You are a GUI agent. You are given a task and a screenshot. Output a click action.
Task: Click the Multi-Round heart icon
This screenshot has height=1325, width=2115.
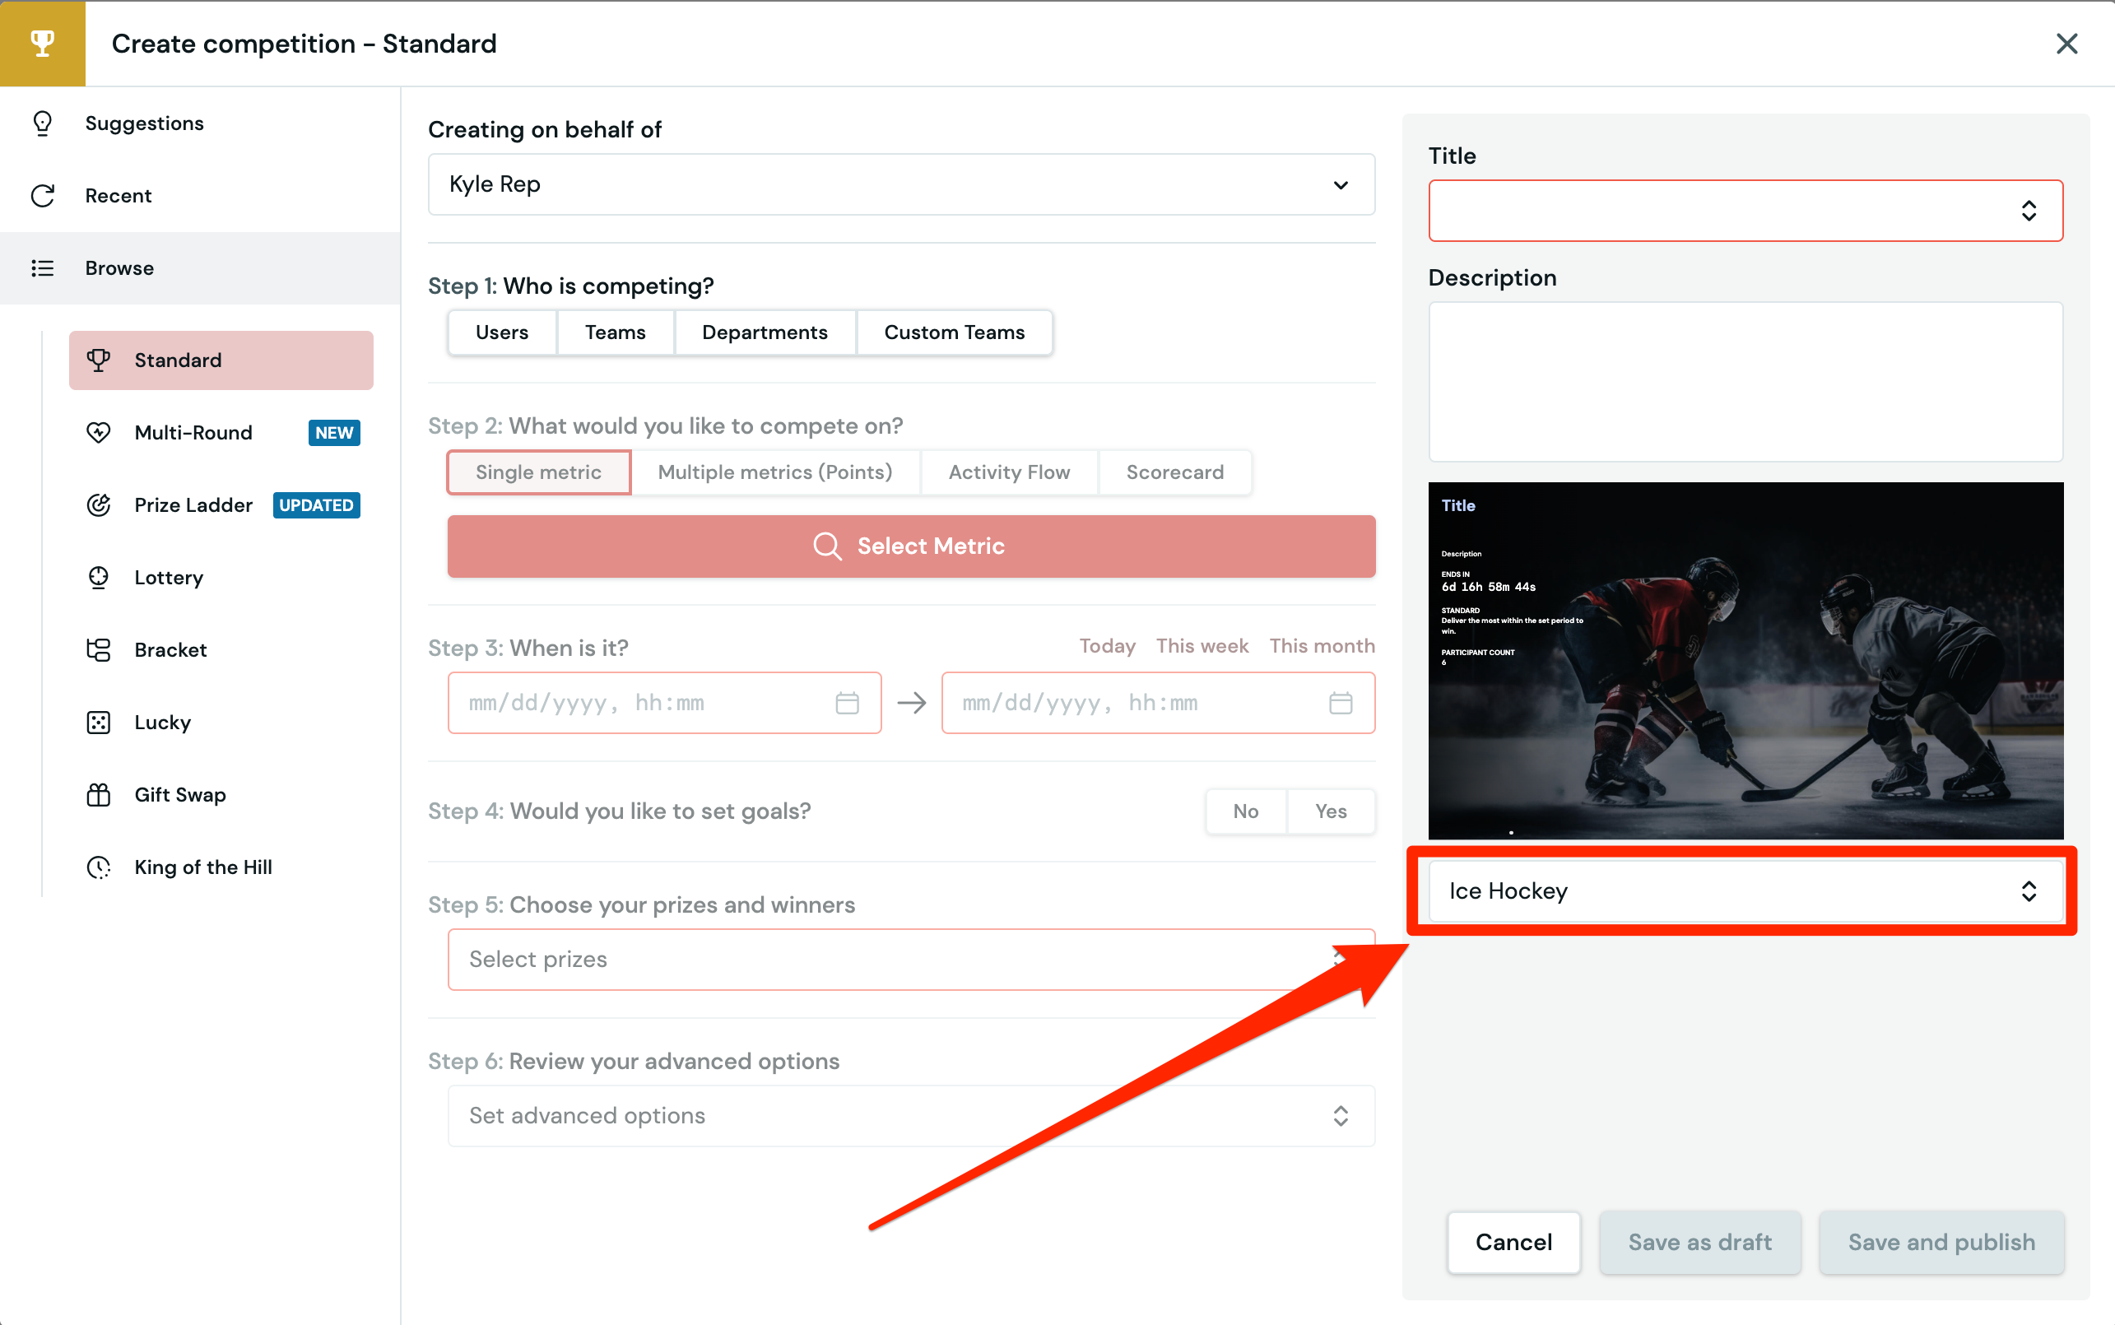(98, 432)
